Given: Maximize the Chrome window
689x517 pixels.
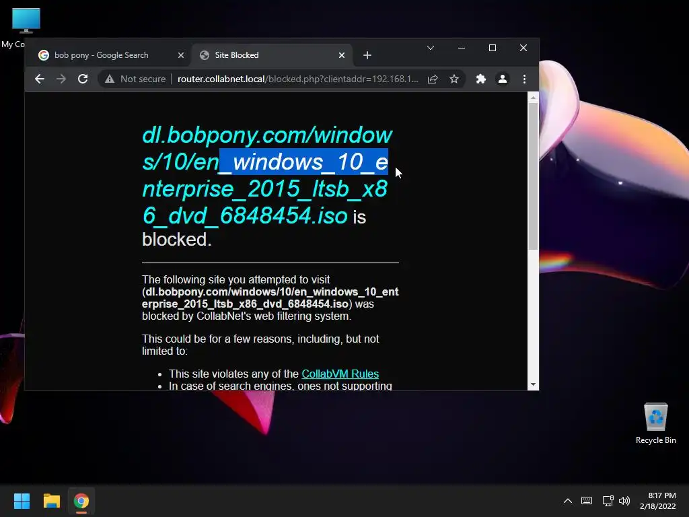Looking at the screenshot, I should click(493, 48).
